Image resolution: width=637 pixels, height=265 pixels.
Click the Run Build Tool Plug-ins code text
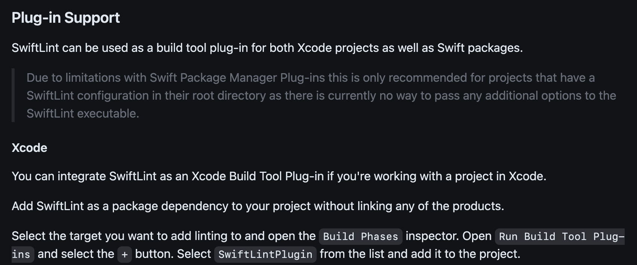(x=560, y=236)
